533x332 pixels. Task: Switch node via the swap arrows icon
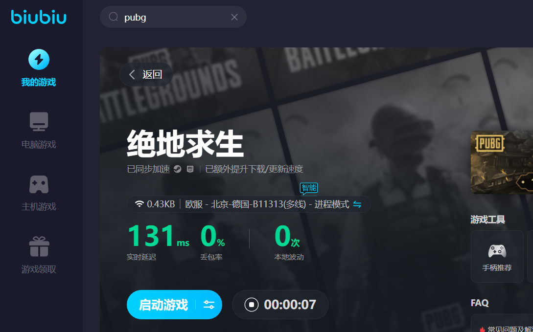[357, 204]
